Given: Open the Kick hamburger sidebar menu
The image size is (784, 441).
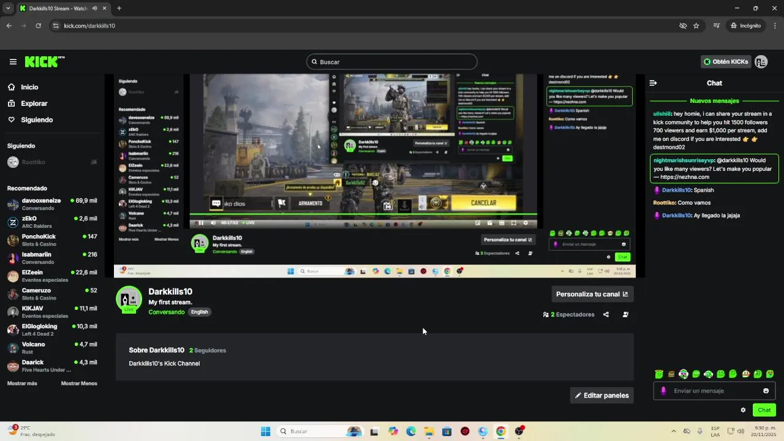Looking at the screenshot, I should 13,62.
